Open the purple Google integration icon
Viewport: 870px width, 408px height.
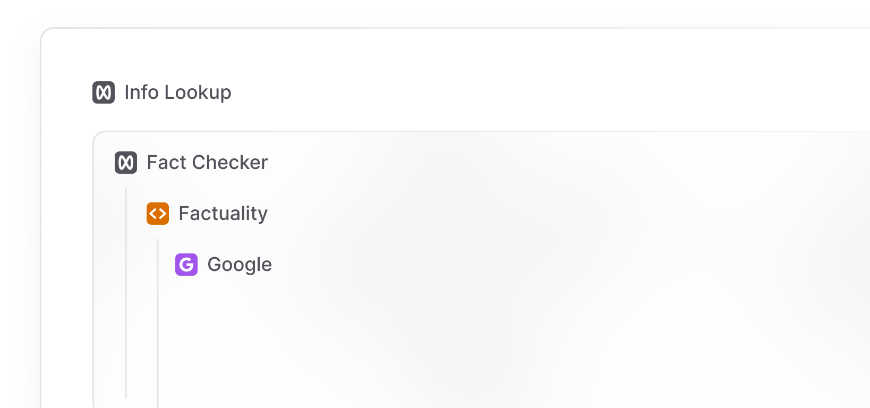[x=186, y=265]
